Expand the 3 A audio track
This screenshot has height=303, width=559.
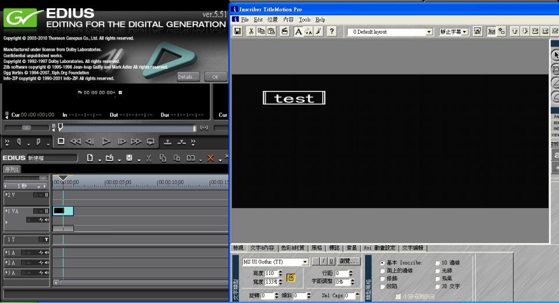tap(6, 272)
